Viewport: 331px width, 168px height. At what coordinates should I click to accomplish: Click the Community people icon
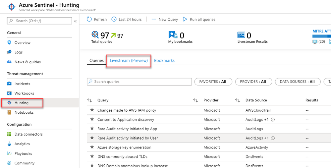[9, 163]
